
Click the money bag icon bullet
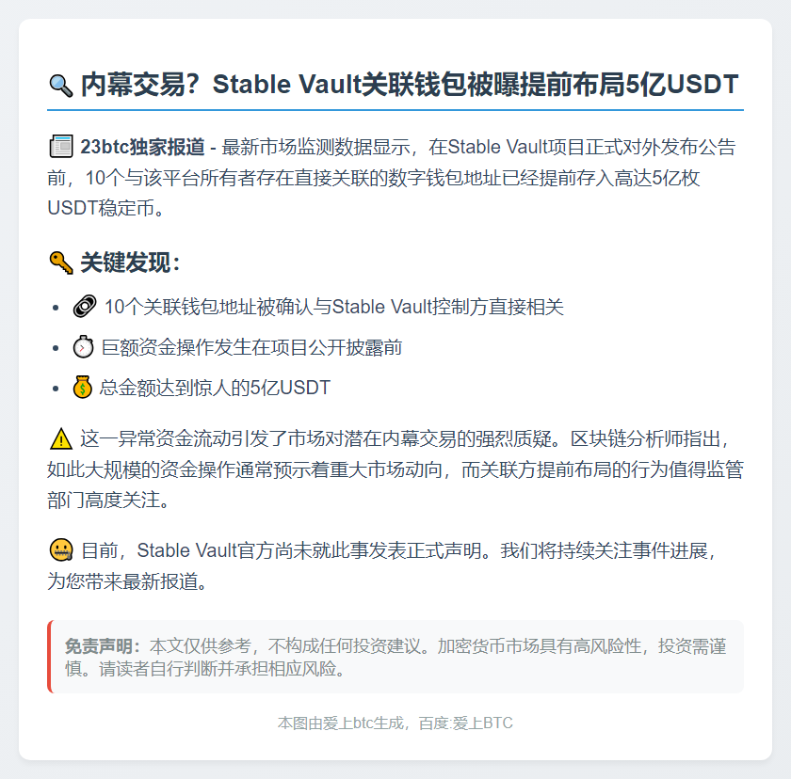point(82,388)
